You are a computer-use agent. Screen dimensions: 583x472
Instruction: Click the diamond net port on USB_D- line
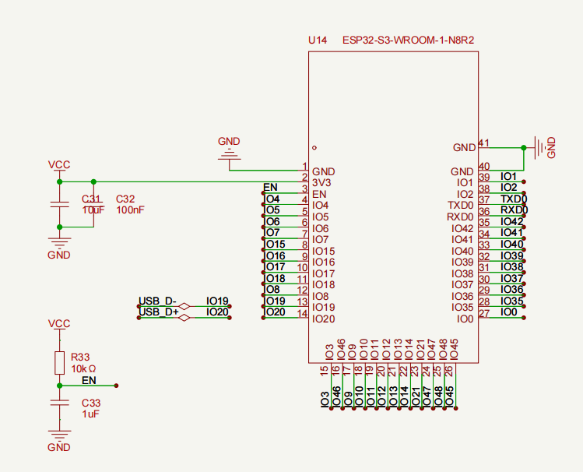tap(184, 306)
